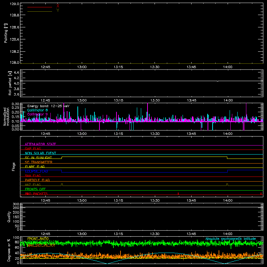
Task: Click 13:15 time label under Roll period plot
Action: coord(118,100)
